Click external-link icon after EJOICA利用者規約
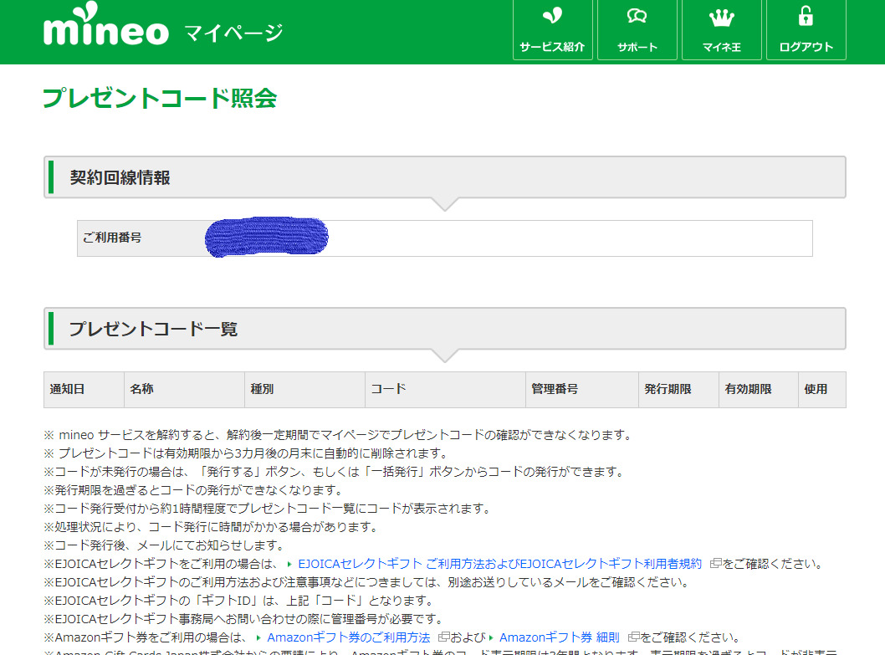 (x=715, y=564)
